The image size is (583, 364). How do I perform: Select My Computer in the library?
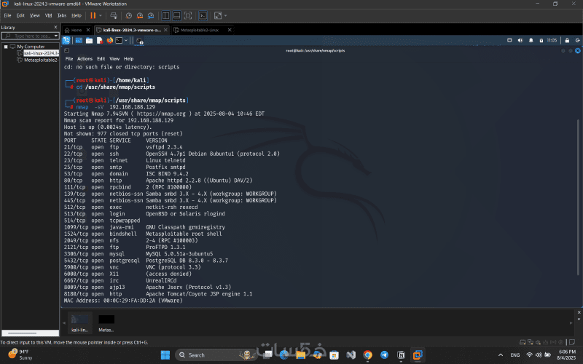pos(31,47)
